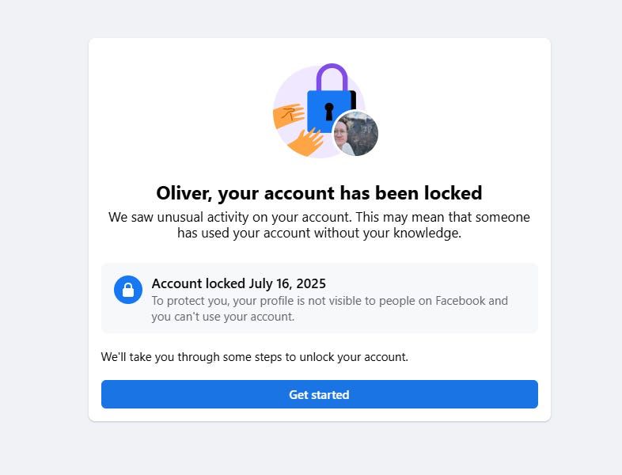Select the heading about the locked account
The height and width of the screenshot is (475, 622).
pos(319,192)
